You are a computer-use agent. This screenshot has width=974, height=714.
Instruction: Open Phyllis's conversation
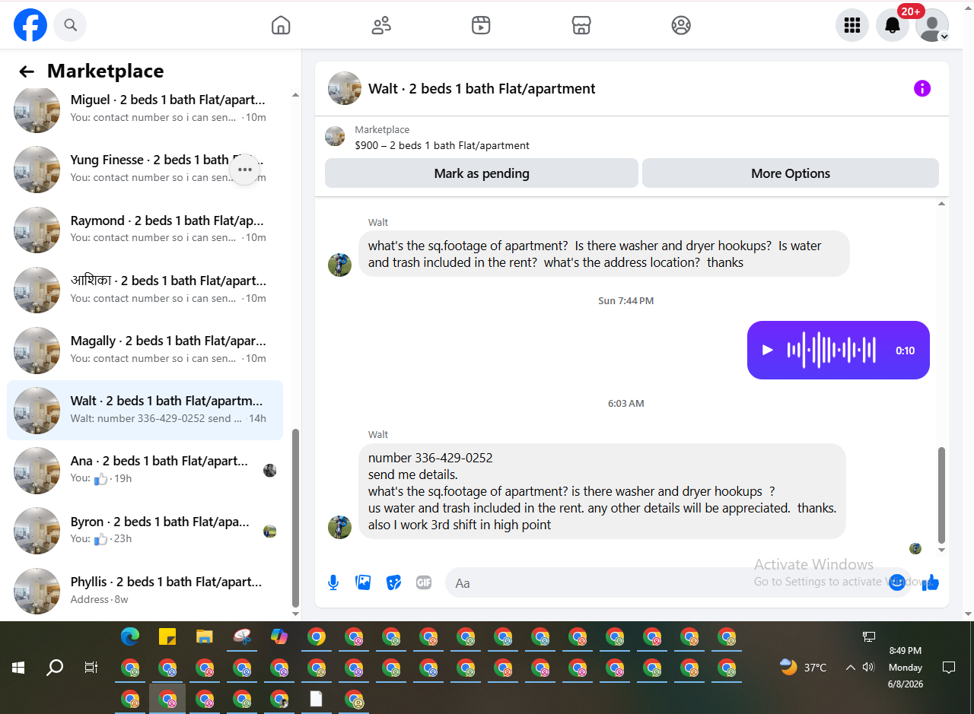tap(145, 591)
